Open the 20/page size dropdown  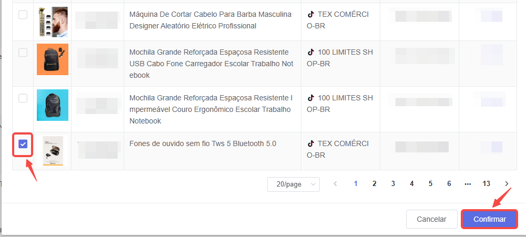[x=293, y=184]
